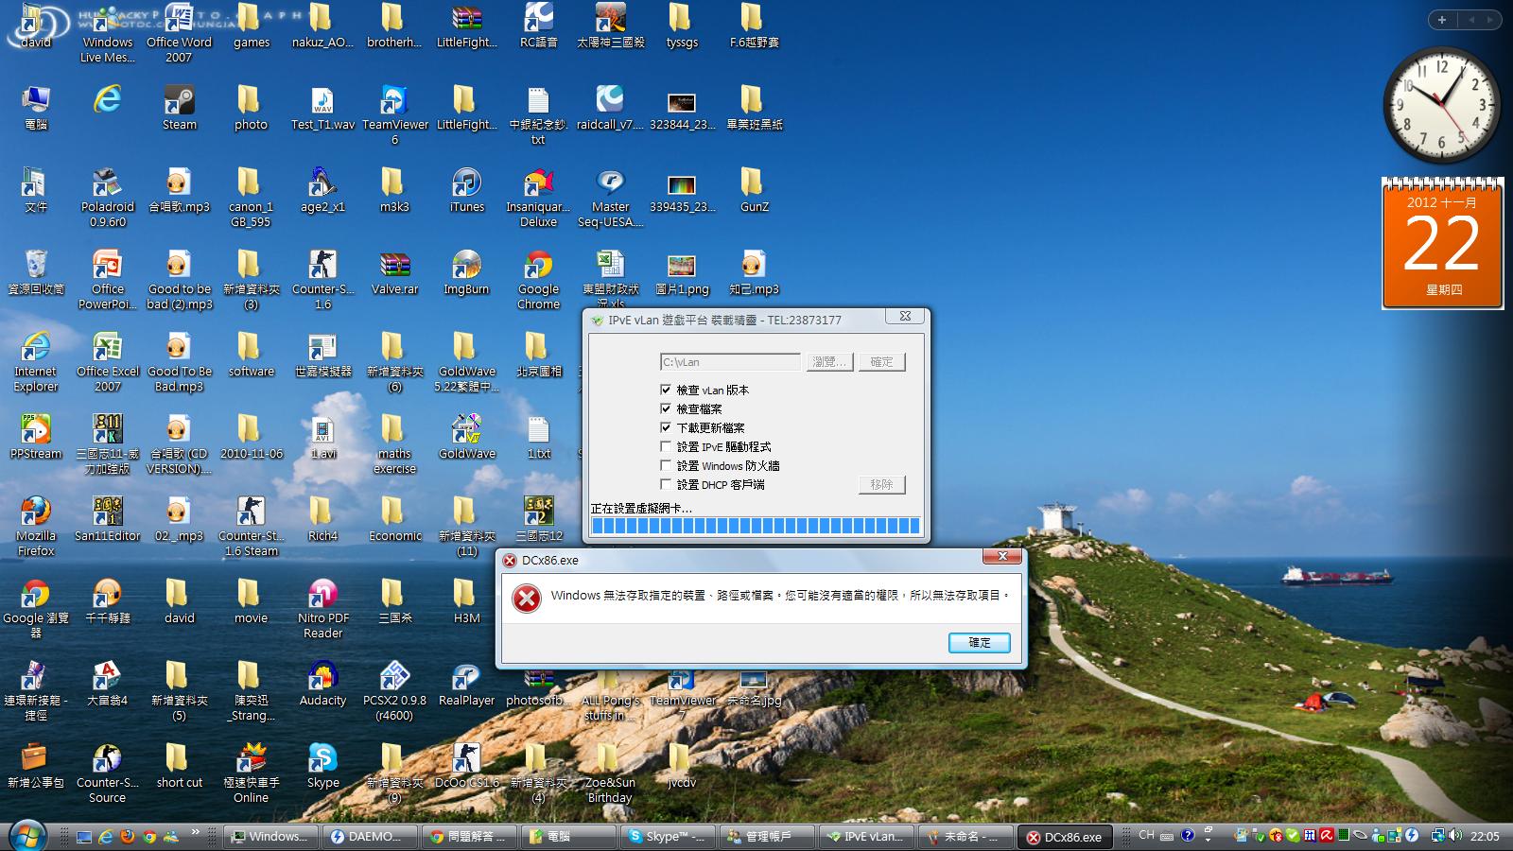1513x851 pixels.
Task: Open the ImgBurn desktop shortcut
Action: [x=466, y=266]
